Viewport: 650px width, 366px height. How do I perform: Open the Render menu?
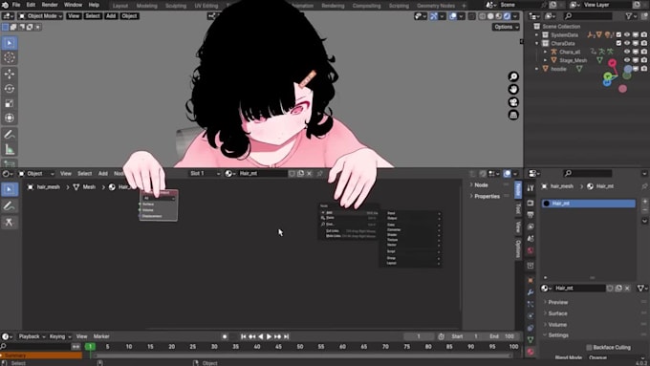pyautogui.click(x=50, y=5)
